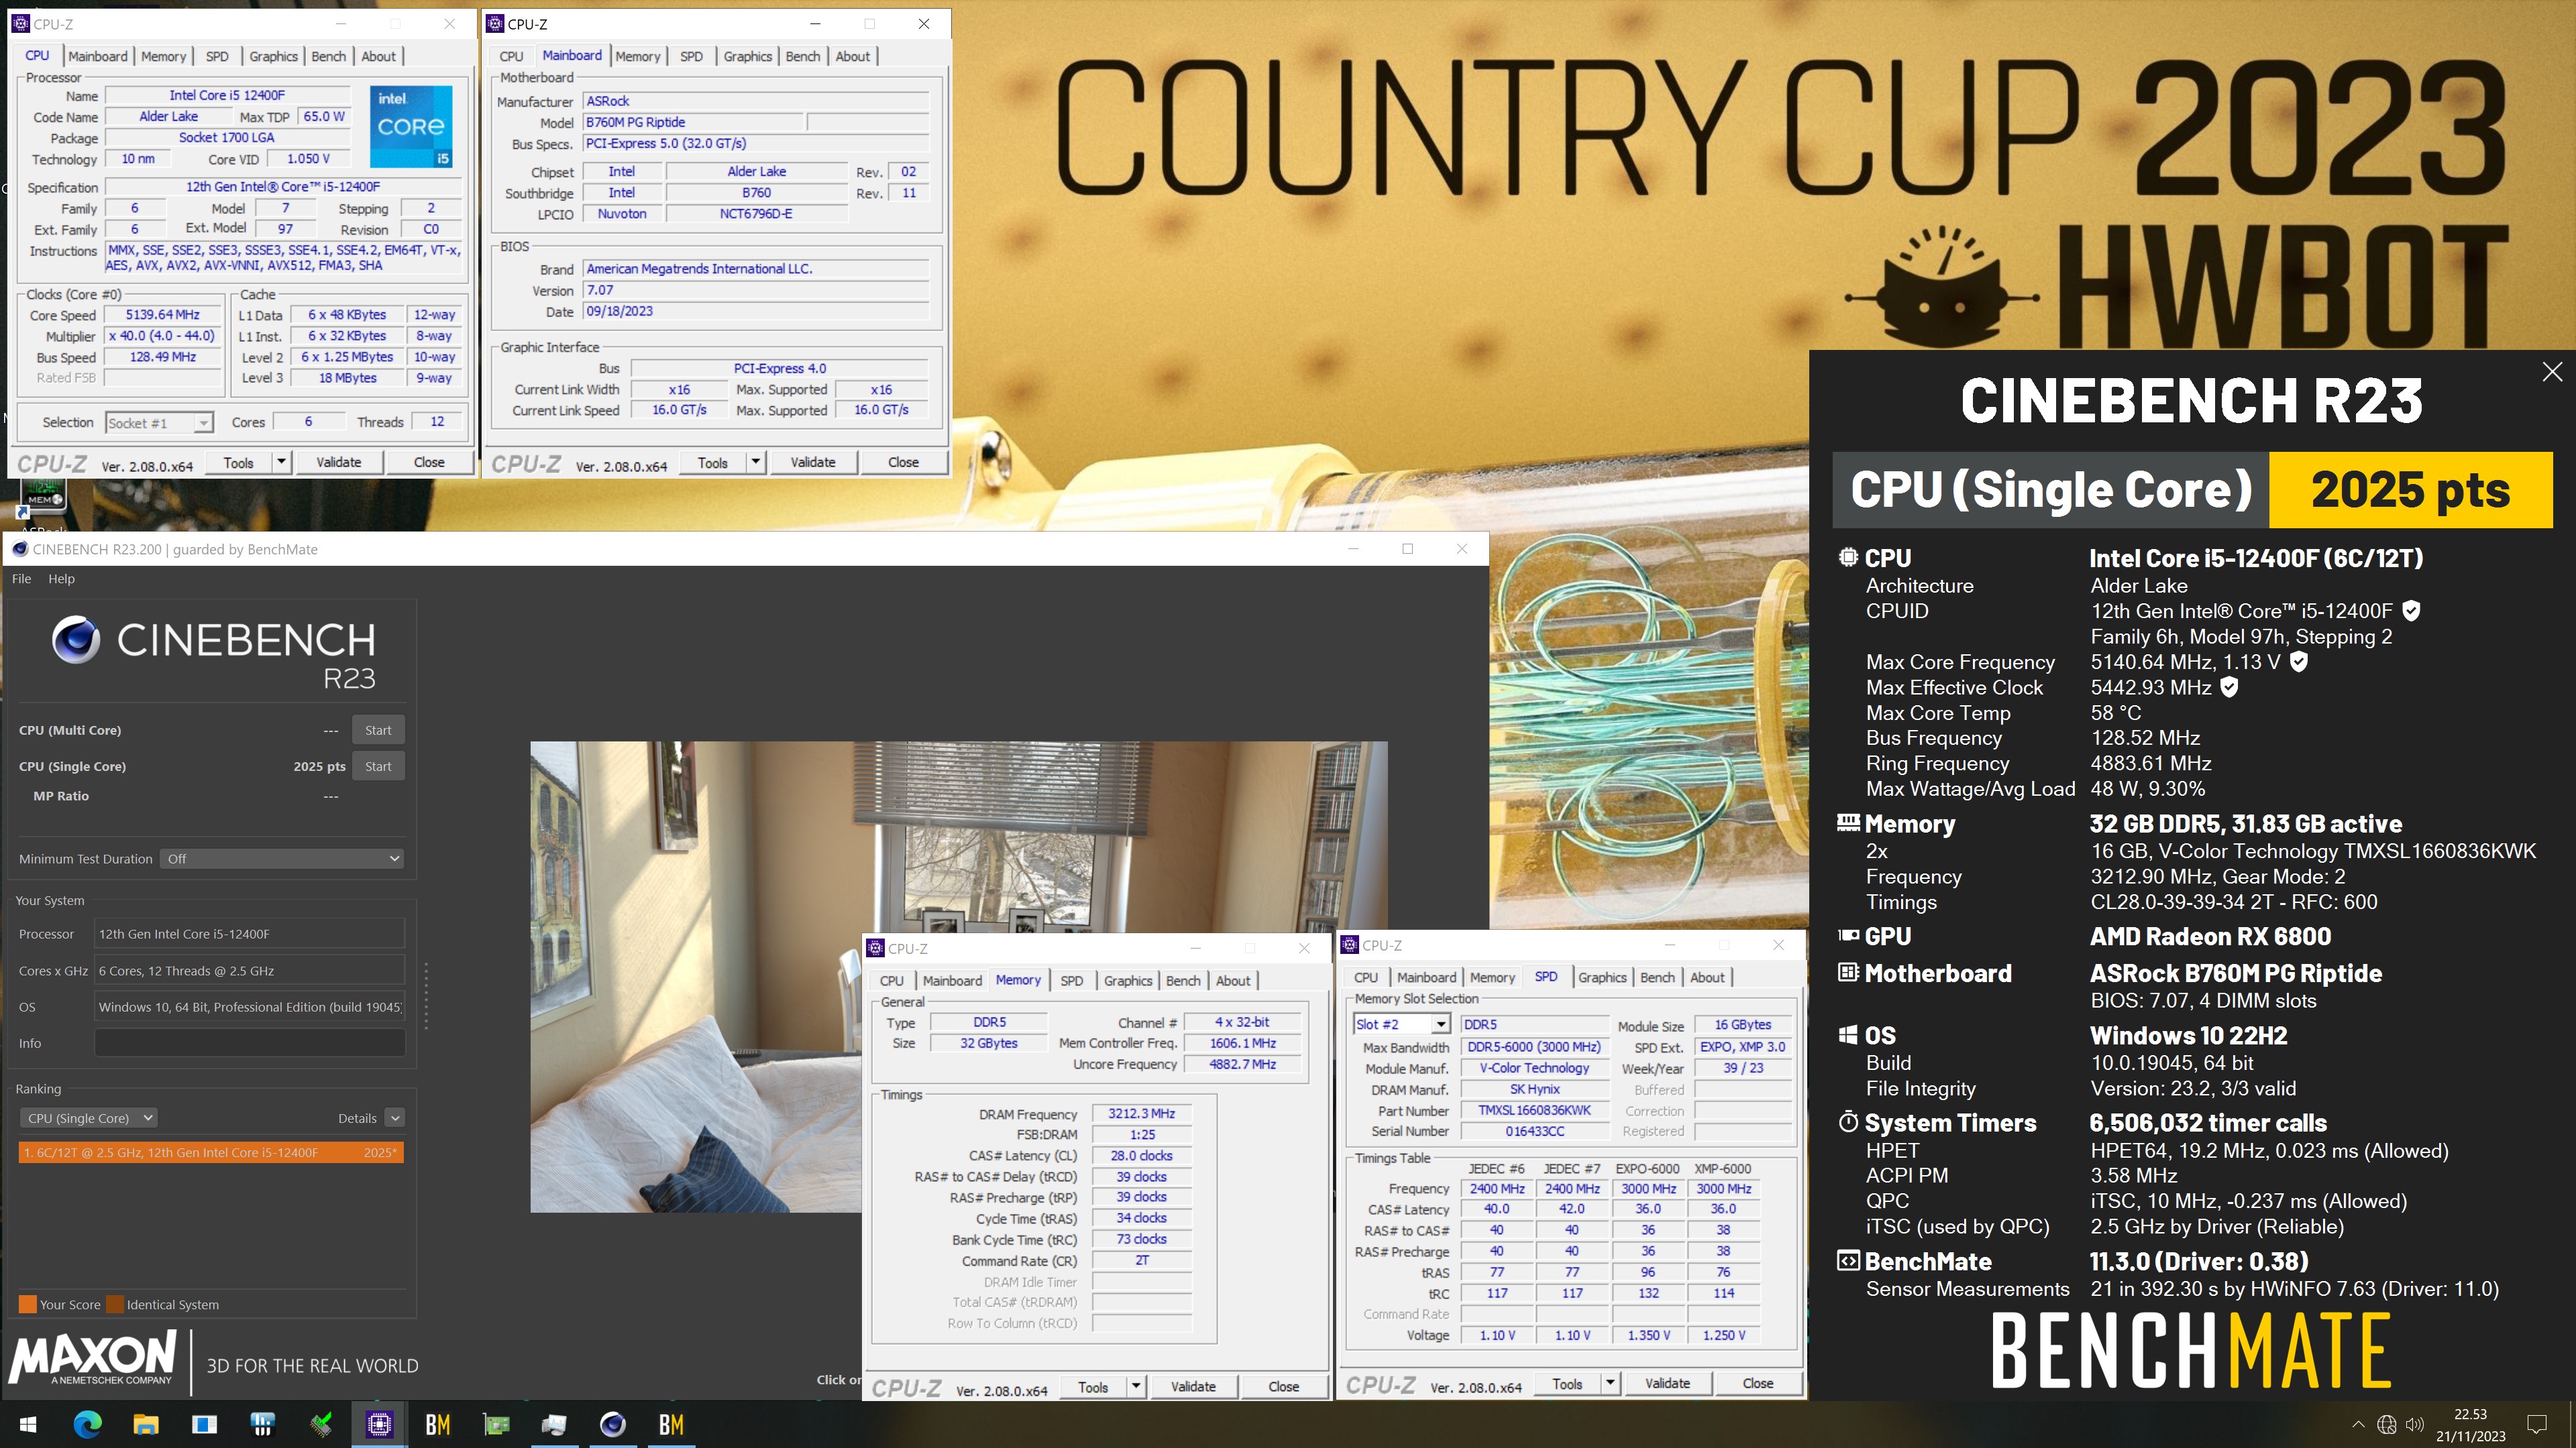Click the motherboard model B760M PG Riptide

[693, 122]
